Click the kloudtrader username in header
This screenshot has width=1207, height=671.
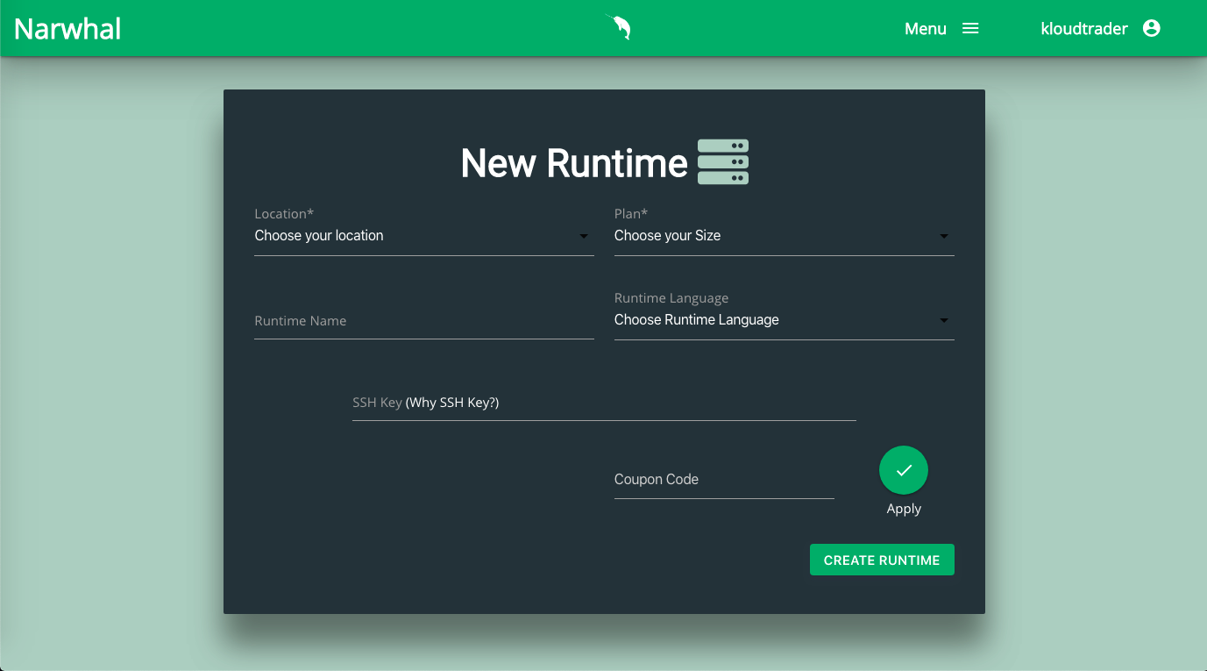tap(1083, 29)
